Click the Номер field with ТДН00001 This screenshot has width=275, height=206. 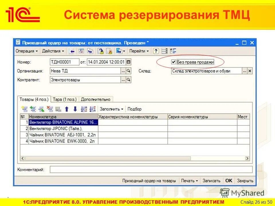[64, 62]
